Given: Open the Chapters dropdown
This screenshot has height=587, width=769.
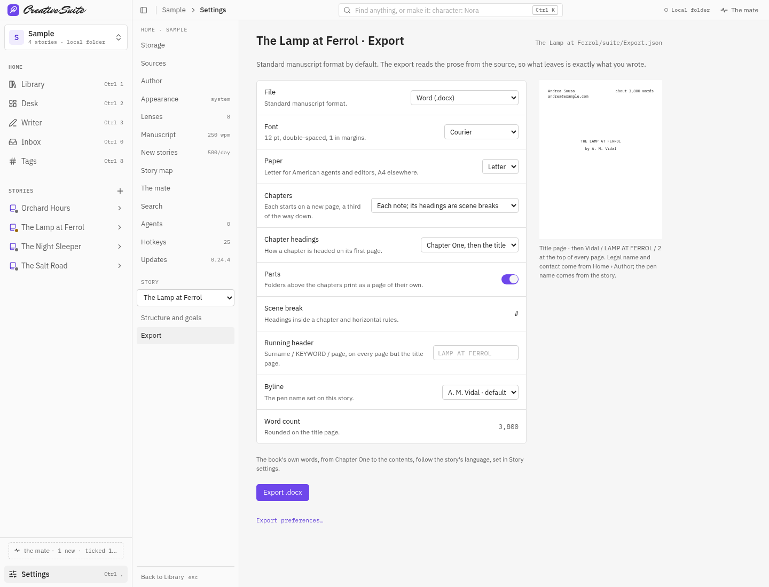Looking at the screenshot, I should pos(445,205).
